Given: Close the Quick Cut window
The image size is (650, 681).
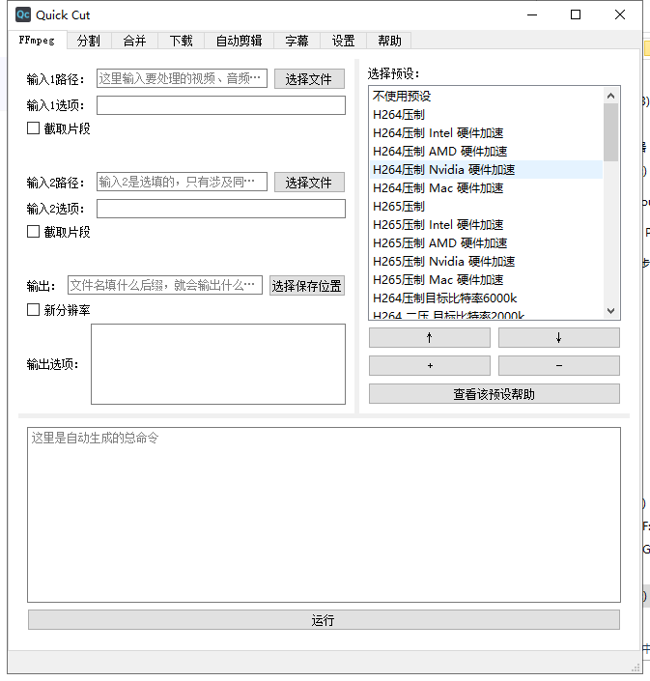Looking at the screenshot, I should pyautogui.click(x=620, y=14).
